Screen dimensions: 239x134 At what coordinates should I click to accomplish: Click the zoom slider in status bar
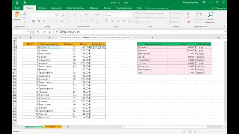tap(209, 131)
